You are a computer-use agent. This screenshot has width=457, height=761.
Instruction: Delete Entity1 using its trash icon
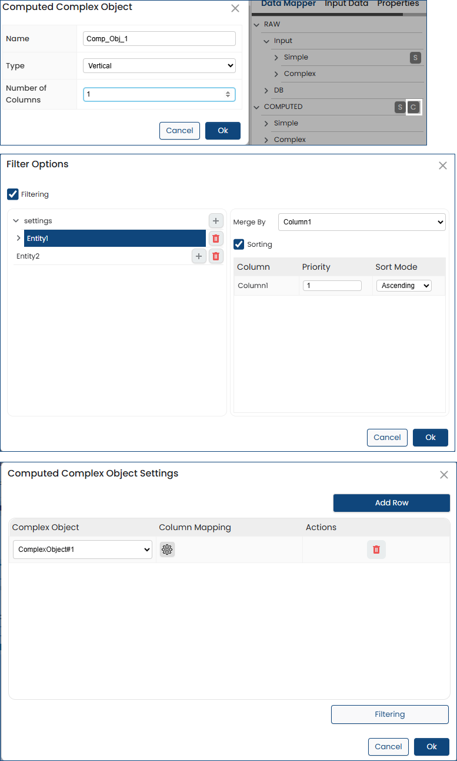(216, 239)
